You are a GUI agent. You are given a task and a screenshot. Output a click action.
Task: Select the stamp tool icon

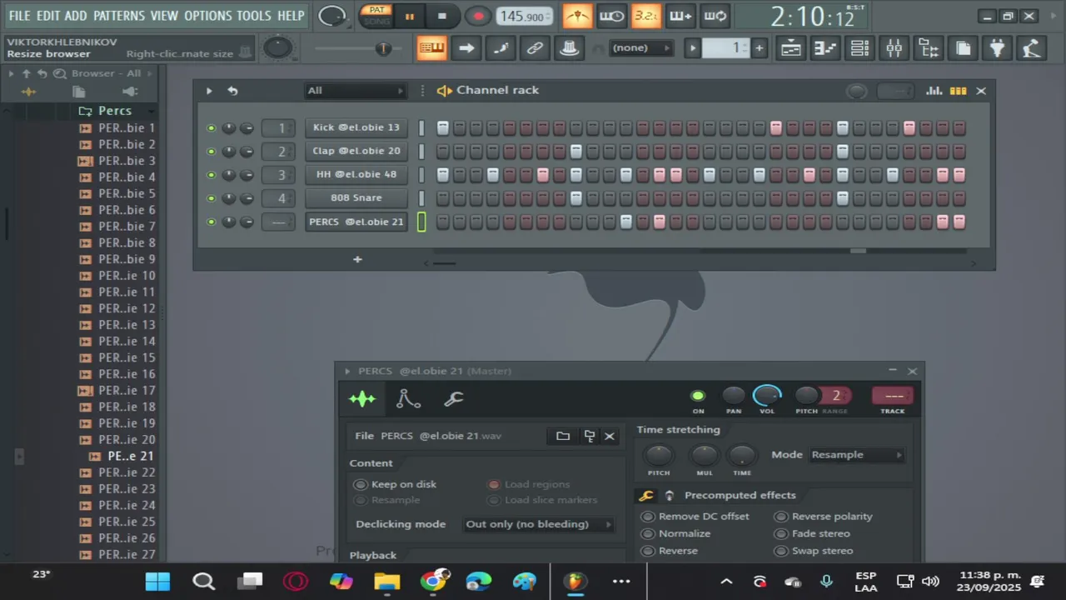point(569,48)
